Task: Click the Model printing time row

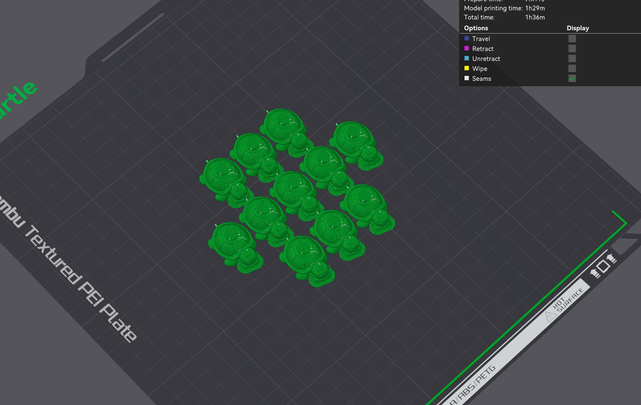Action: [504, 8]
